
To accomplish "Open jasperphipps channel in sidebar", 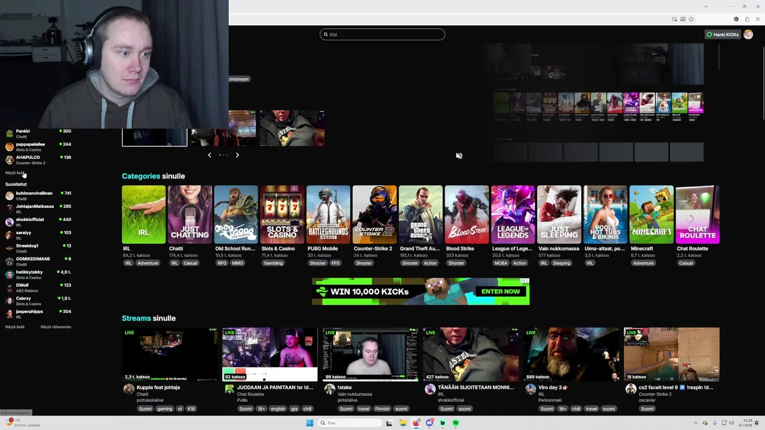I will click(38, 314).
